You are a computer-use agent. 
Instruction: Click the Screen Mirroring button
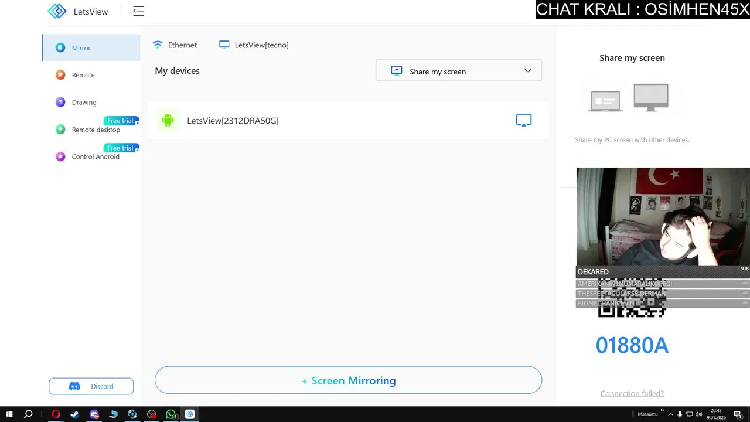[348, 380]
